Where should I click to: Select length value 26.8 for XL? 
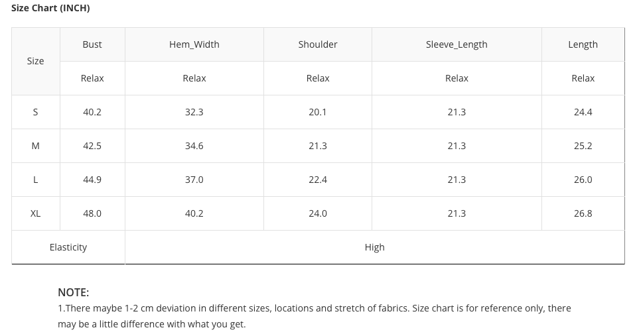[x=583, y=213]
